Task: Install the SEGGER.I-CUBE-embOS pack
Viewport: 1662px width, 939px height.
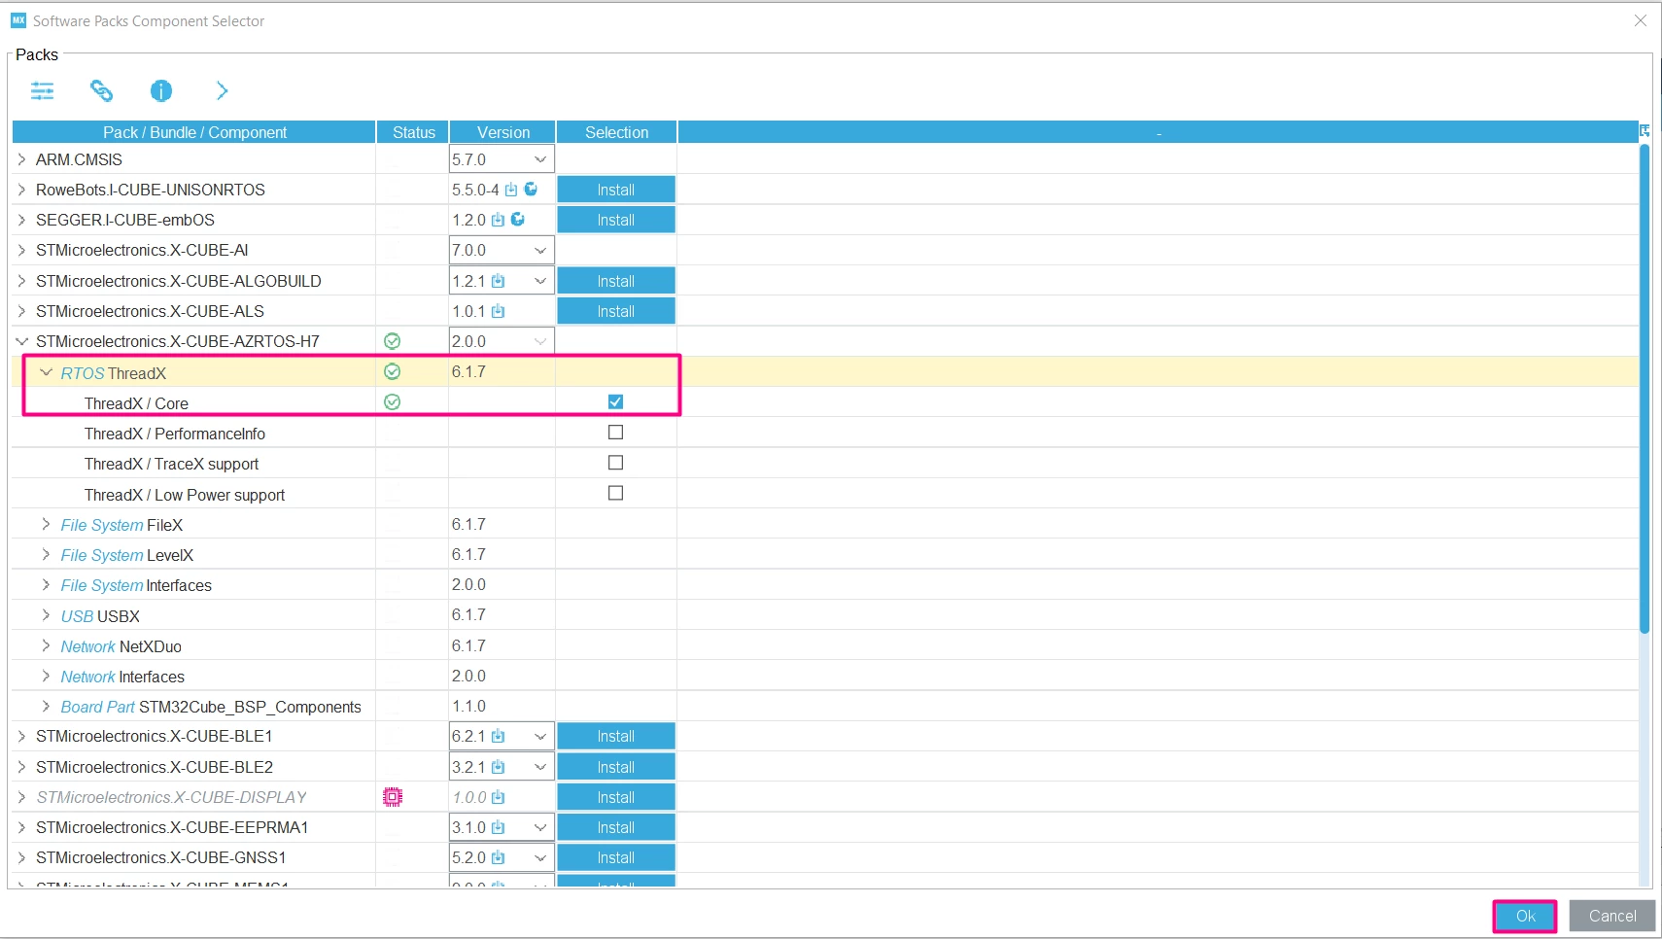Action: [x=616, y=220]
